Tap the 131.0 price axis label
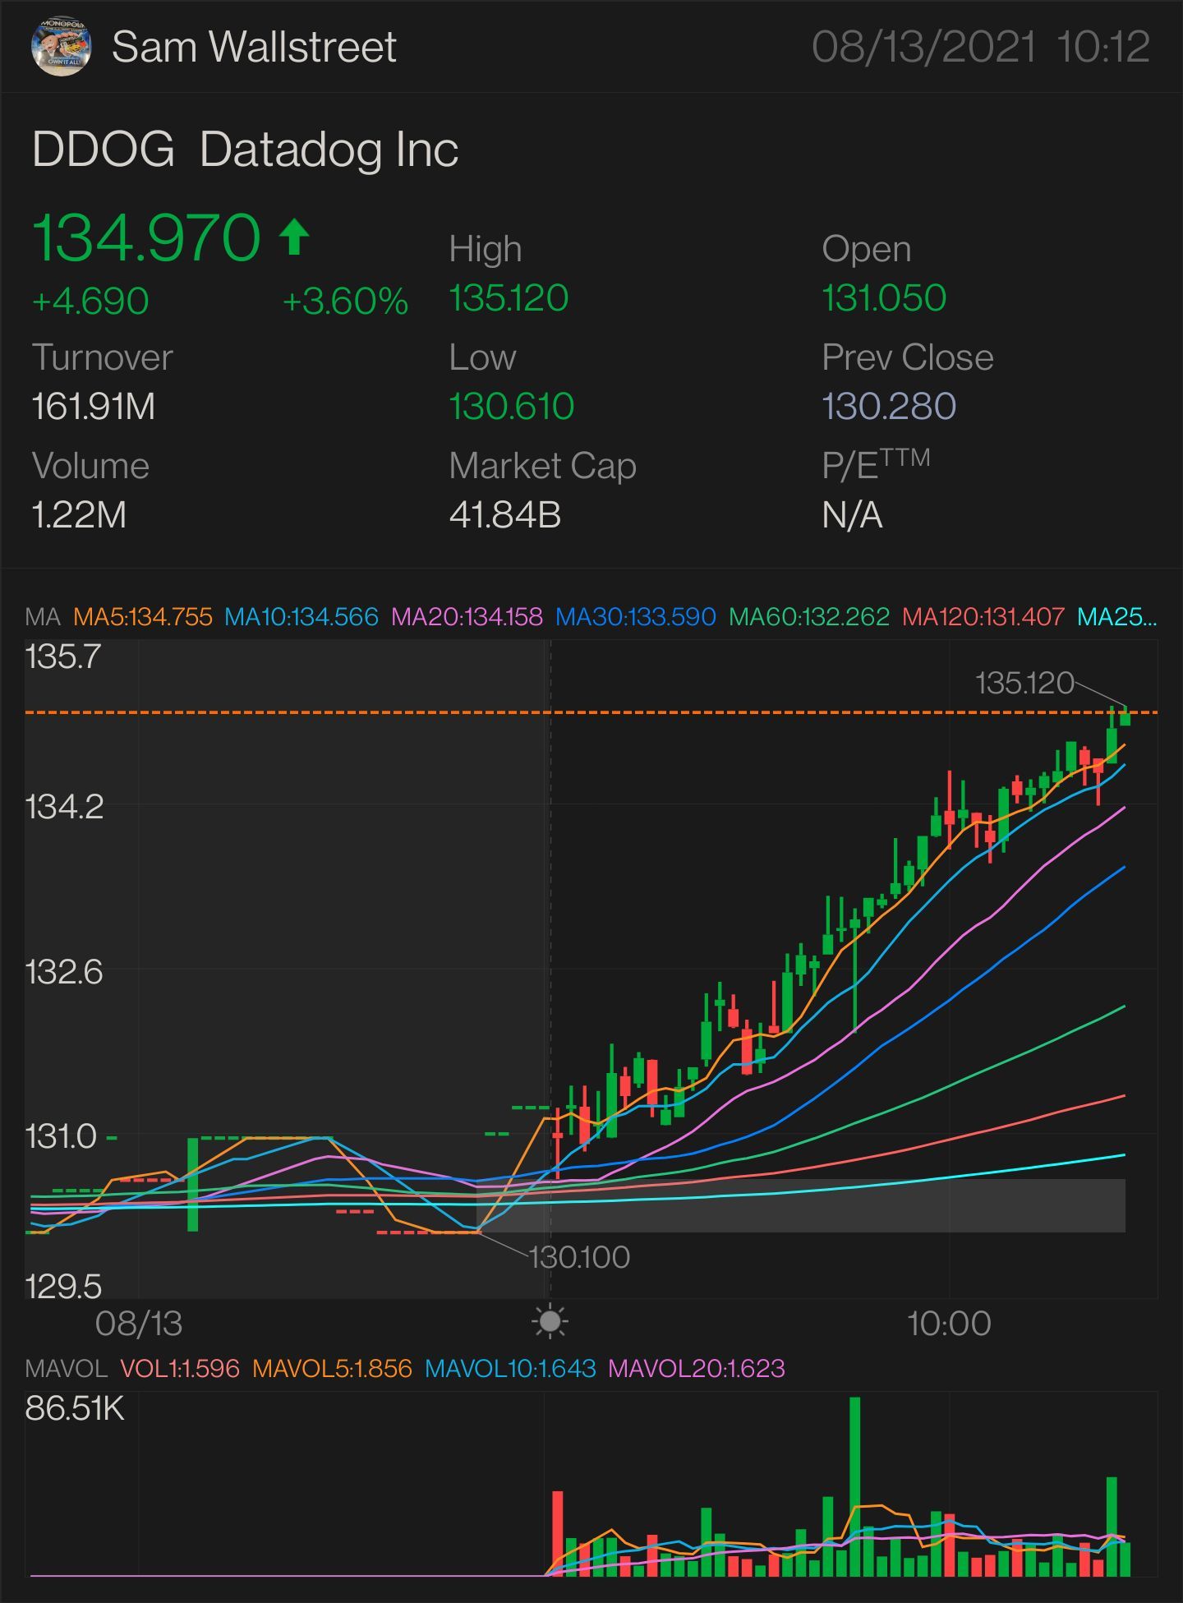The image size is (1183, 1603). click(x=61, y=1137)
